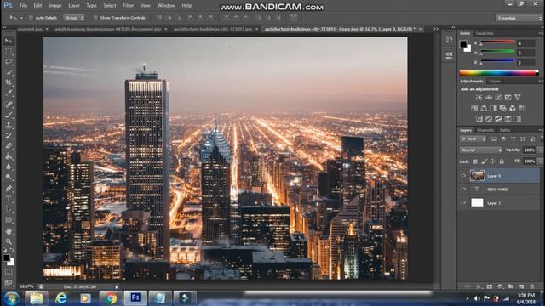545x306 pixels.
Task: Open the Auto-Select Group dropdown
Action: [x=74, y=18]
